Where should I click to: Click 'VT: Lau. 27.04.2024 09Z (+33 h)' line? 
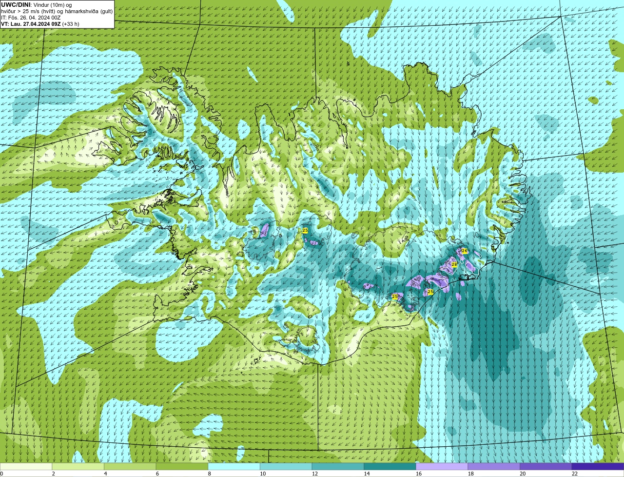pyautogui.click(x=40, y=24)
